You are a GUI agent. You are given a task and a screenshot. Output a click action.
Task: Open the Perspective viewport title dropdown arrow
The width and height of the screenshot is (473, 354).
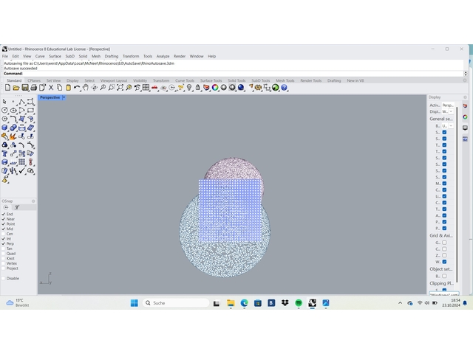[x=64, y=97]
